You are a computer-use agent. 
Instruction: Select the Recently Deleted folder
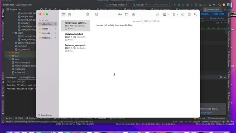pos(48,38)
